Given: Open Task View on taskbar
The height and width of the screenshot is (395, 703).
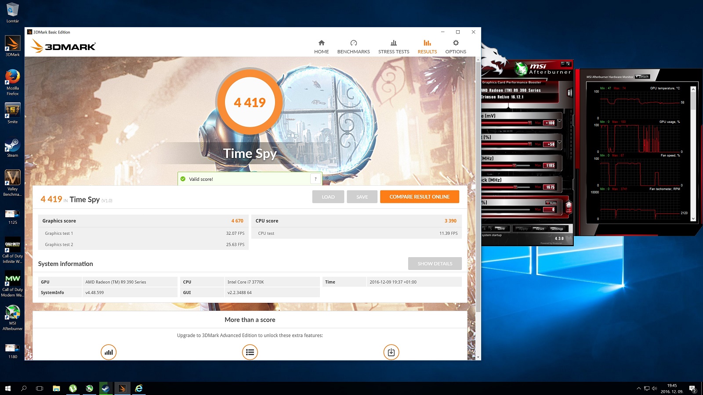Looking at the screenshot, I should pos(40,388).
